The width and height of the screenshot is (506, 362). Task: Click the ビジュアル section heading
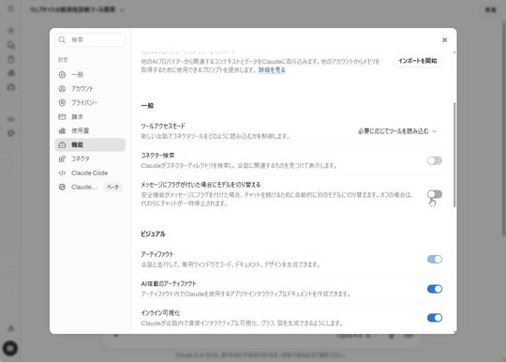(153, 234)
